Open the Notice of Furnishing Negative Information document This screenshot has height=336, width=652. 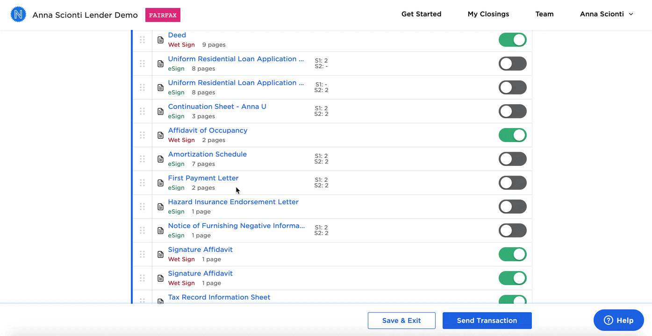[x=236, y=226]
